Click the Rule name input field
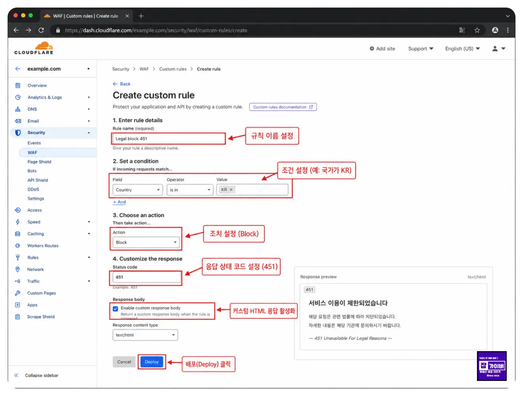Viewport: 523px width, 396px height. coord(169,138)
